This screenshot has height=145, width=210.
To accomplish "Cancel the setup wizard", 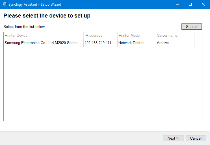I will coord(196,138).
